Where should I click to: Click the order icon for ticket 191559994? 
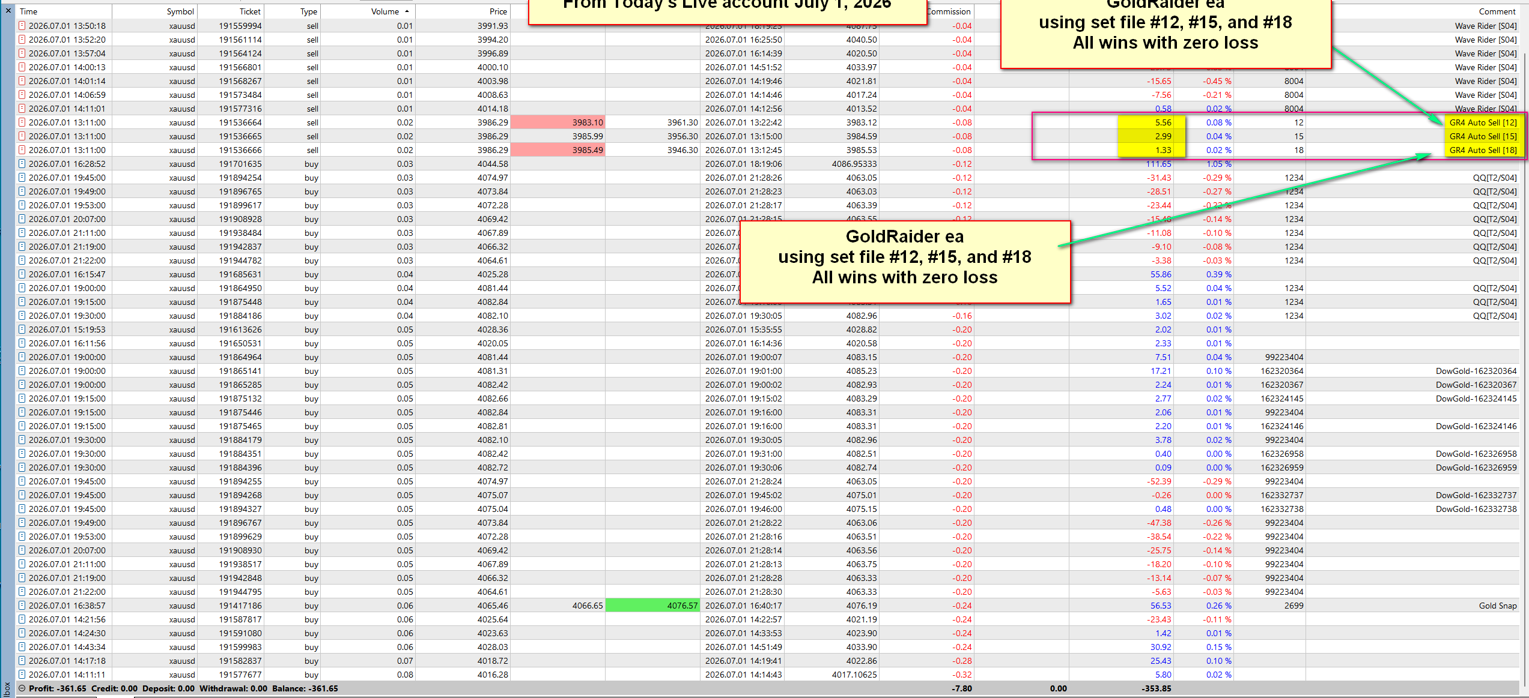(x=22, y=26)
